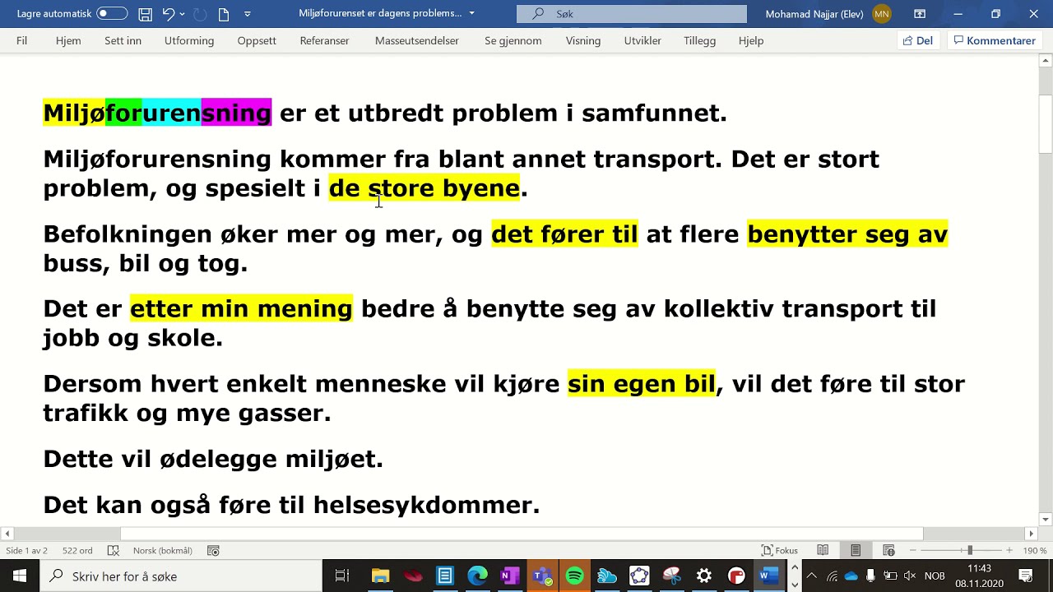1053x592 pixels.
Task: Open the Kommentarer pane button
Action: 995,40
